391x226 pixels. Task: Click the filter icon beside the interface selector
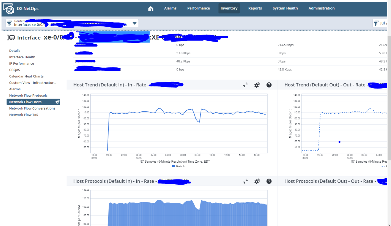tap(9, 23)
